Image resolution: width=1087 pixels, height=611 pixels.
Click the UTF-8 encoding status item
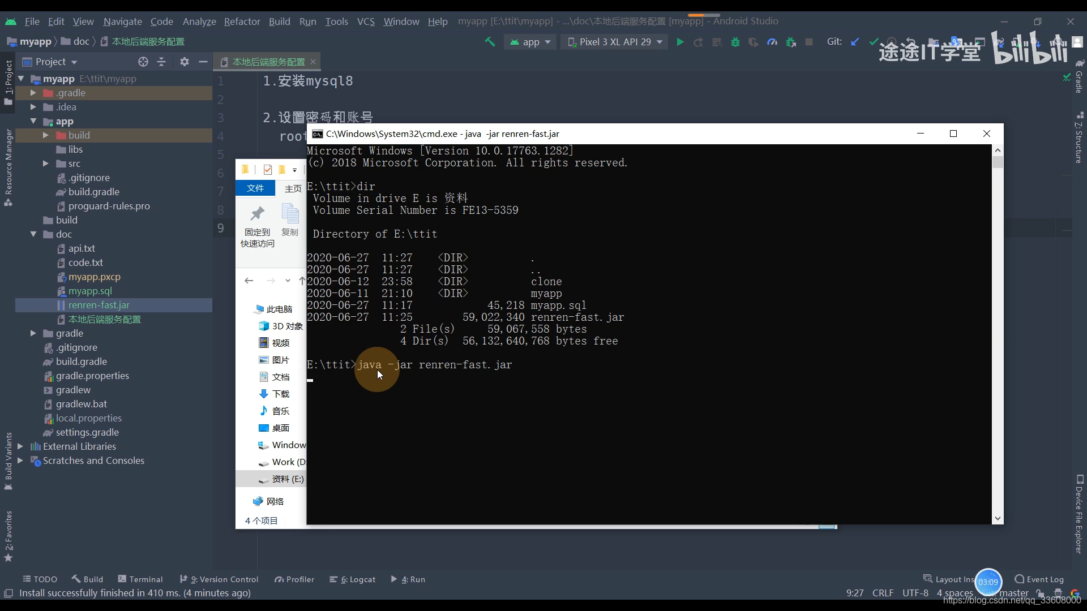(915, 593)
